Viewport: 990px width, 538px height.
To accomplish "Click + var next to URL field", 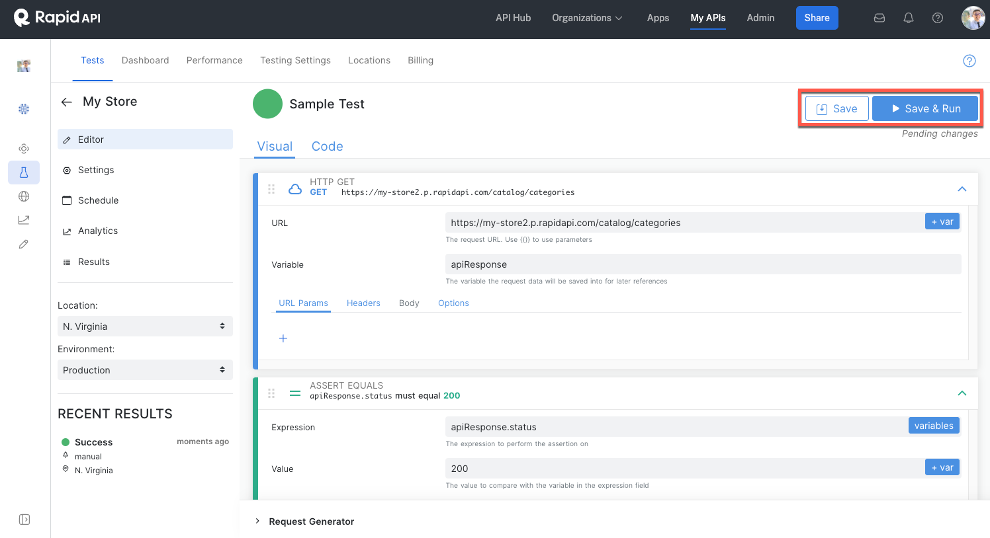I will (x=942, y=221).
